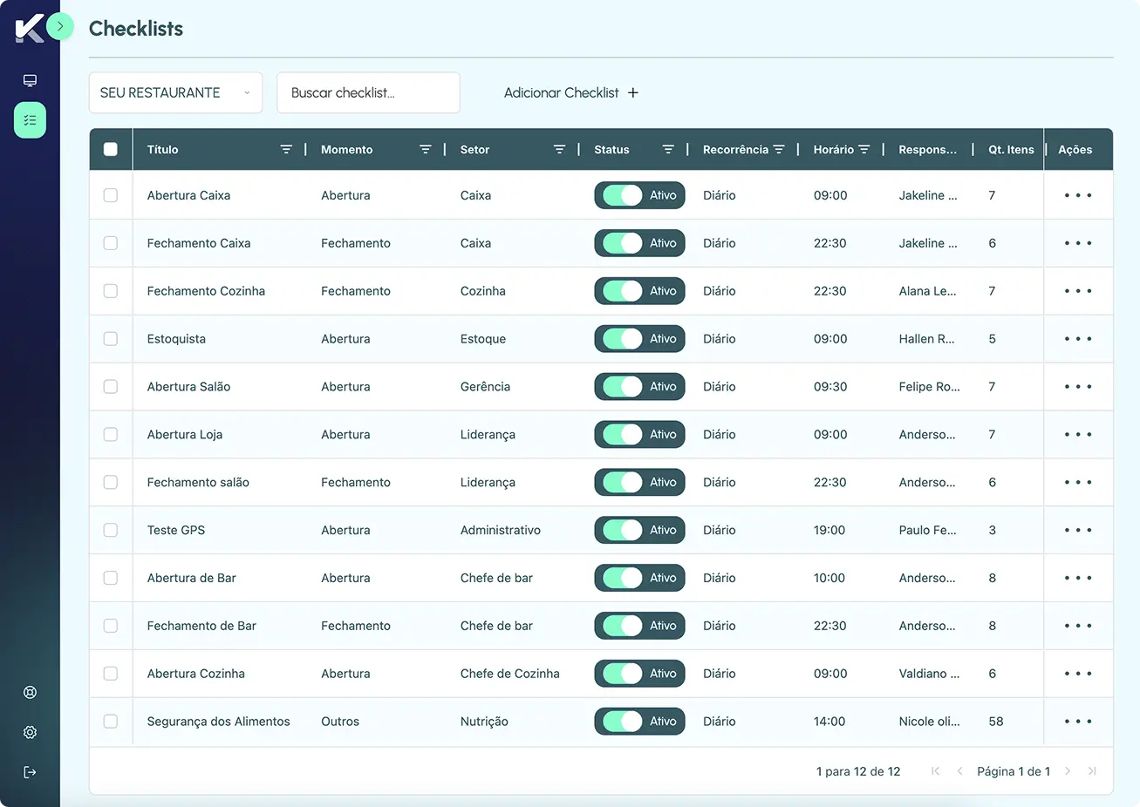Check the select-all checkbox in table header
Screen dimensions: 1140x807
pyautogui.click(x=110, y=149)
